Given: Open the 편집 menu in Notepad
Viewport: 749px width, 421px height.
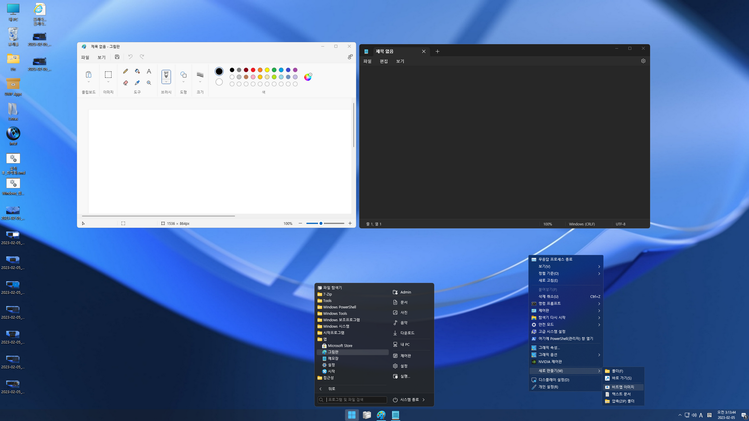Looking at the screenshot, I should pyautogui.click(x=384, y=61).
